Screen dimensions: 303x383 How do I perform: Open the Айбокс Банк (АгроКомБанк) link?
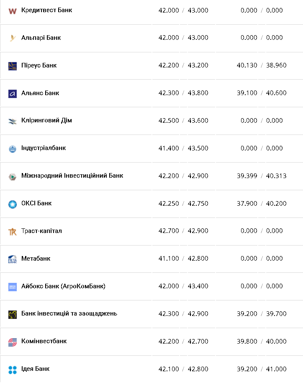pos(63,286)
